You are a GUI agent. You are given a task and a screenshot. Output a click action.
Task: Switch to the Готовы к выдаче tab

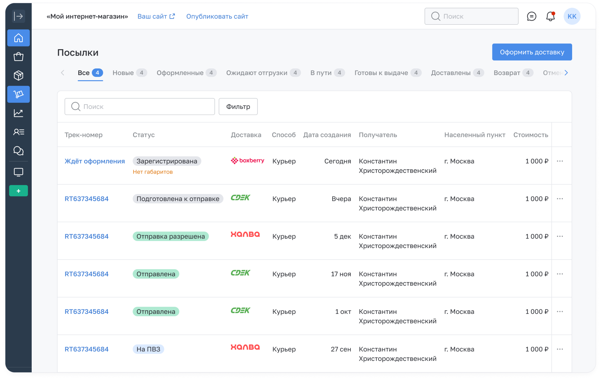[x=388, y=73]
